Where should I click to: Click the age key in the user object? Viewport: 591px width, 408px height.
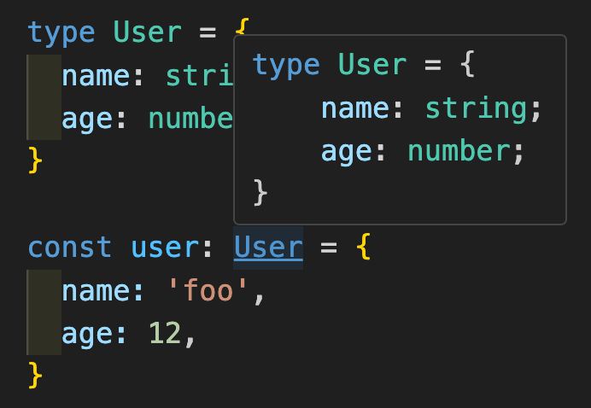[x=87, y=335]
